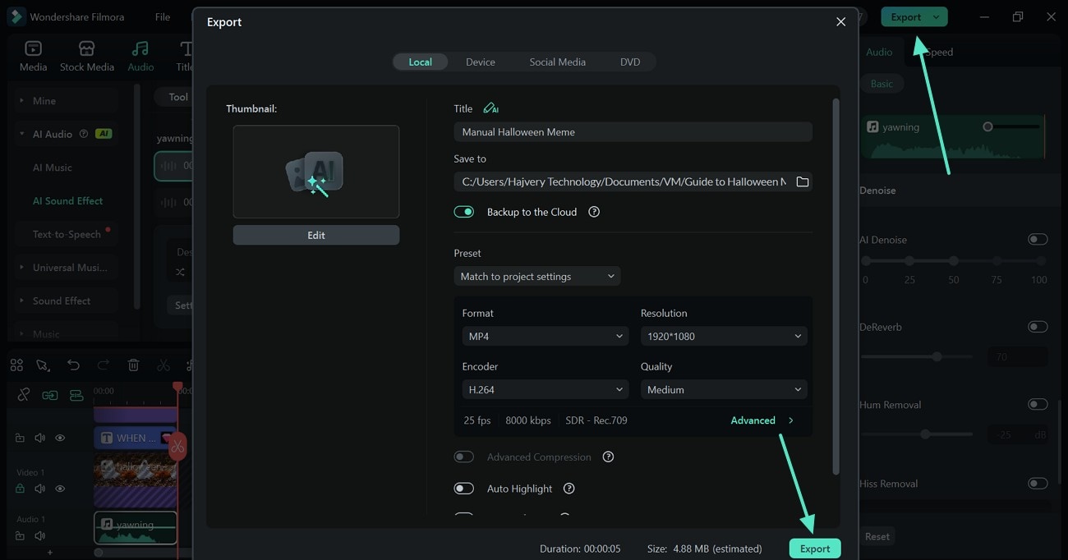Select the undo icon in timeline toolbar
Image resolution: width=1068 pixels, height=560 pixels.
74,365
